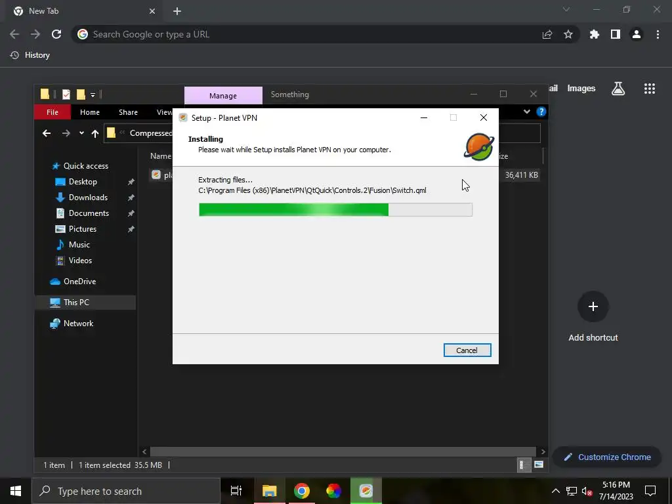Add a shortcut on New Tab page

[x=593, y=306]
